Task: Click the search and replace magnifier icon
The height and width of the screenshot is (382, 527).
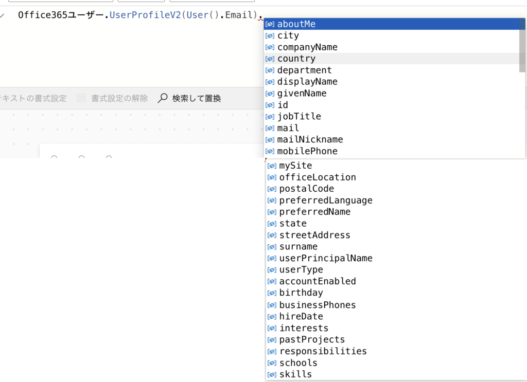Action: 163,98
